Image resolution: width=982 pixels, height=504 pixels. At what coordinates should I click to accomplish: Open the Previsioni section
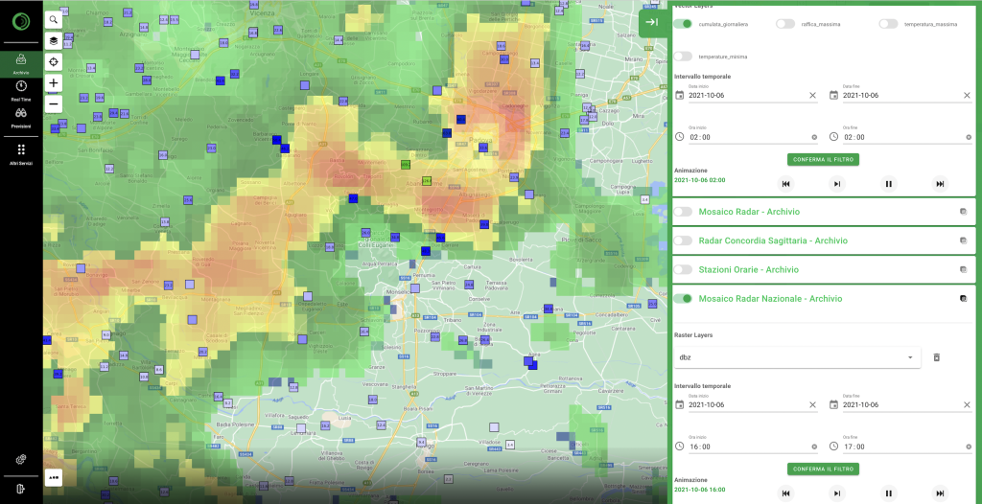click(x=21, y=118)
